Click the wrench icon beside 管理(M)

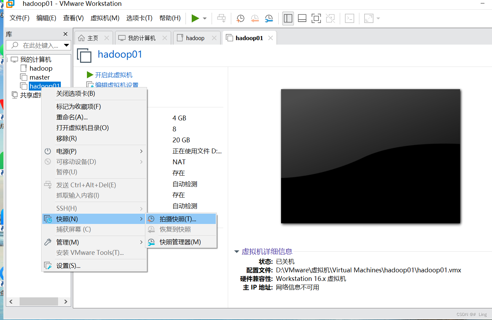48,242
